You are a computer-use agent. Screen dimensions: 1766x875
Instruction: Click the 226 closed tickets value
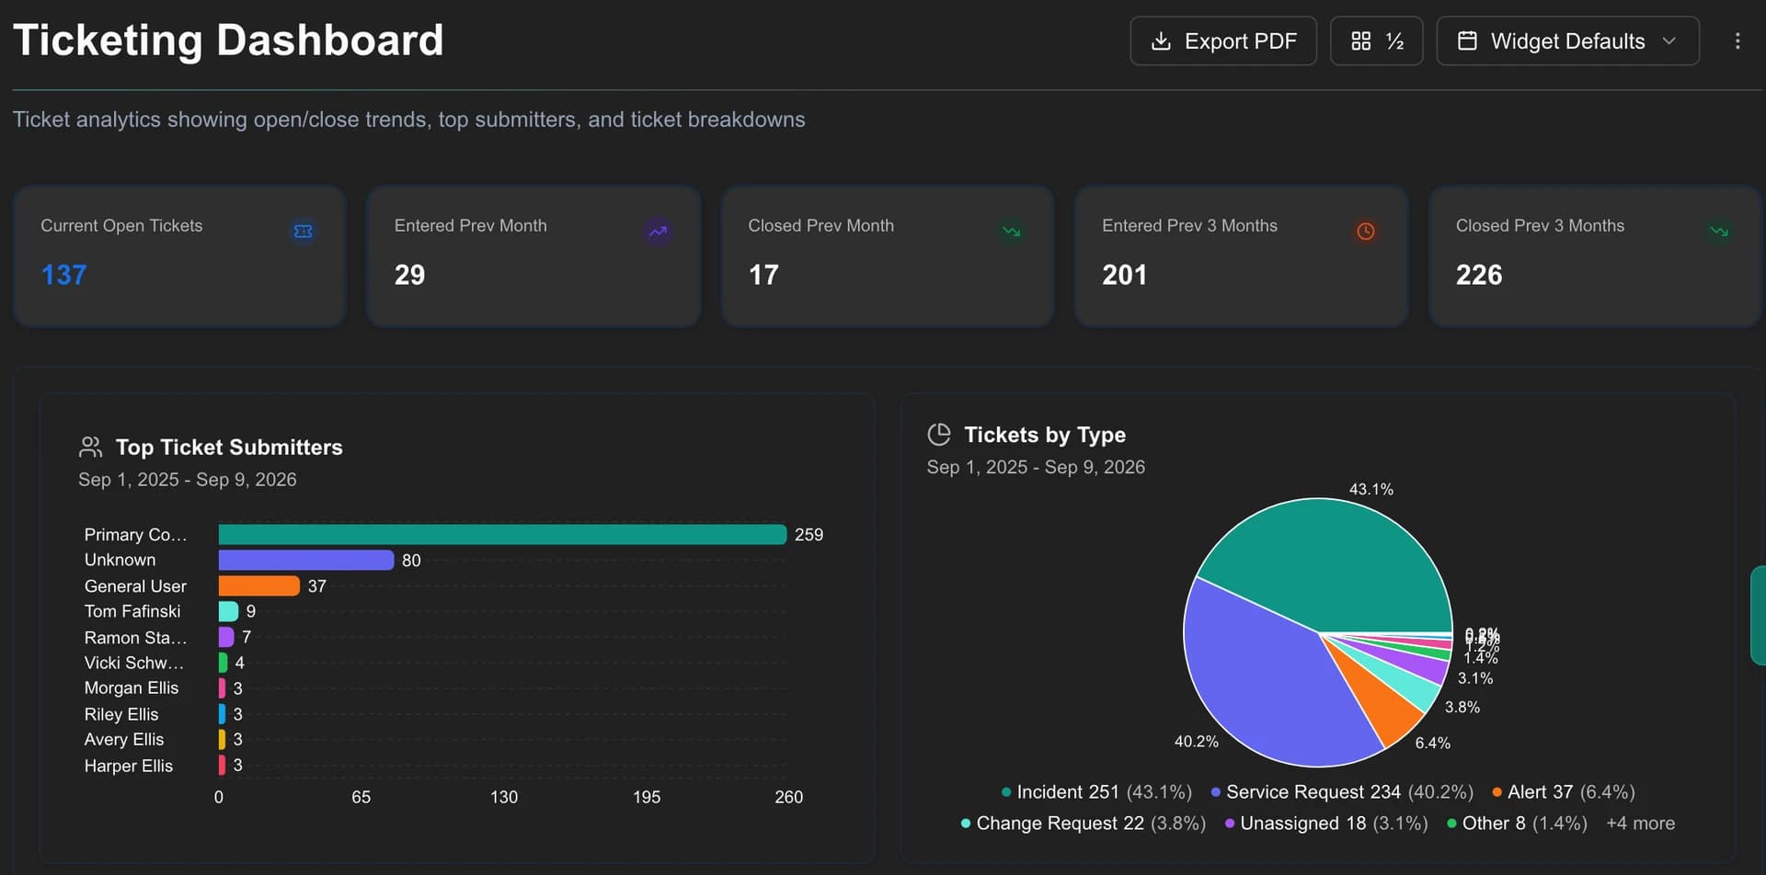point(1478,275)
